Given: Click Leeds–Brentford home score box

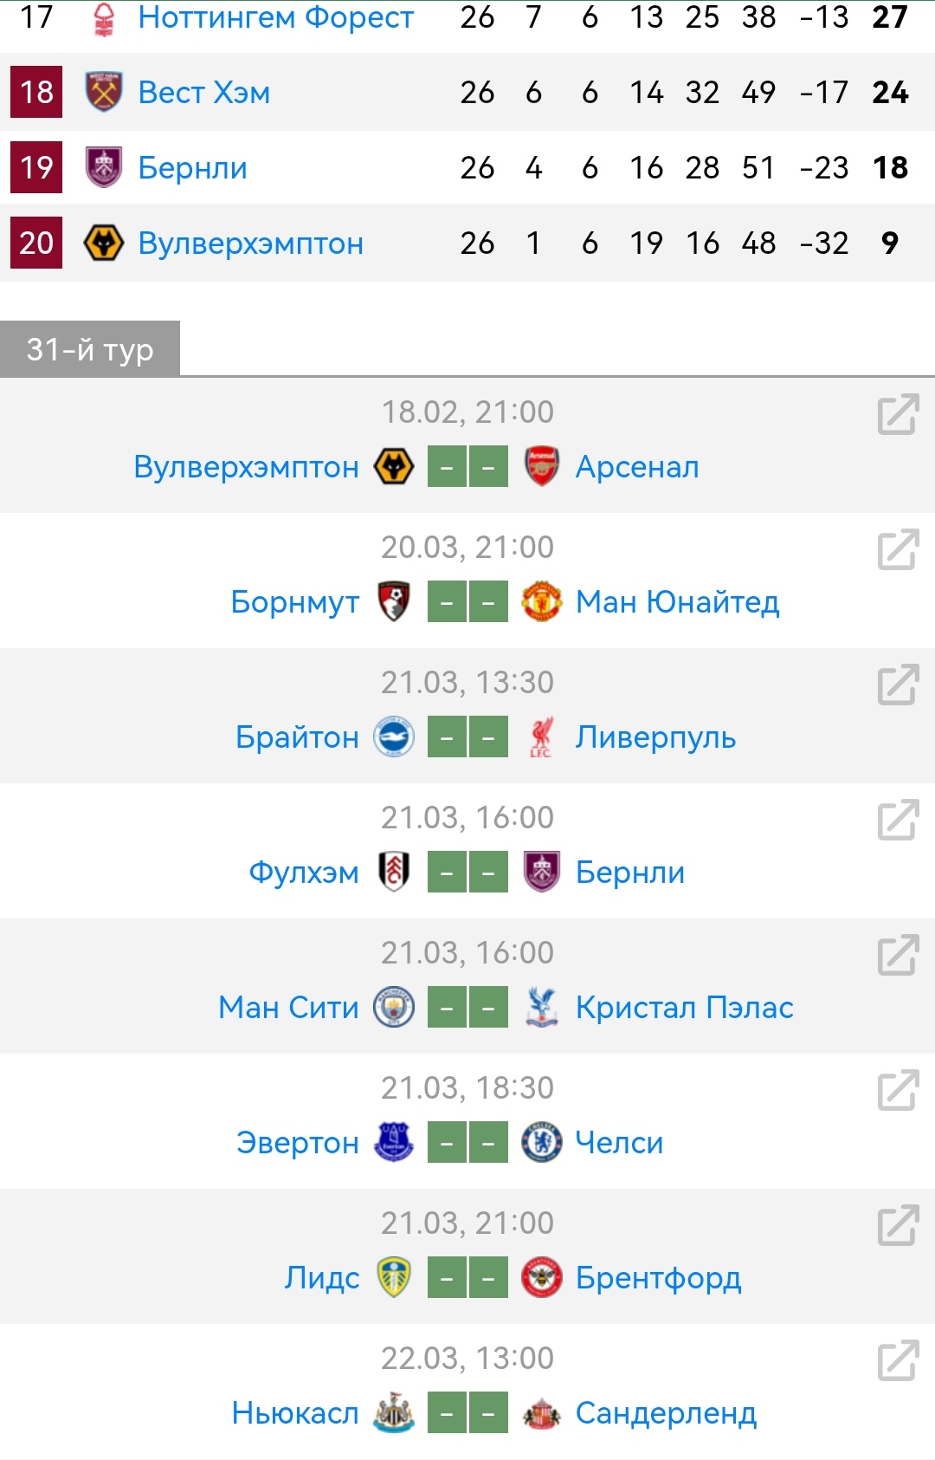Looking at the screenshot, I should pos(447,1278).
